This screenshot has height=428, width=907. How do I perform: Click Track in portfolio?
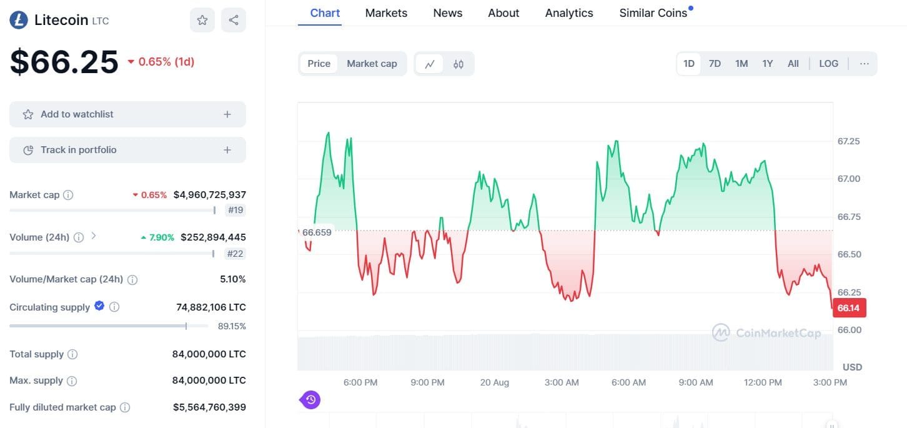(x=127, y=150)
